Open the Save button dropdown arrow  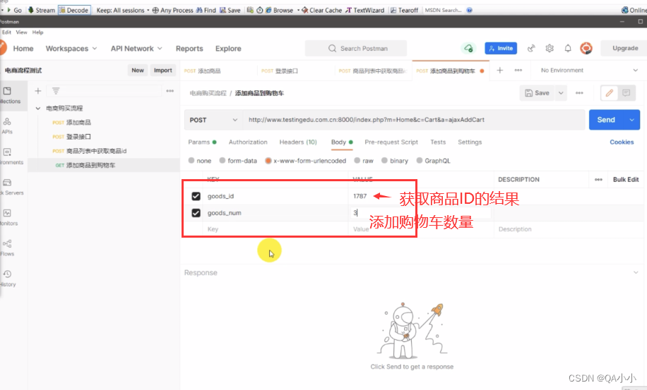point(561,93)
